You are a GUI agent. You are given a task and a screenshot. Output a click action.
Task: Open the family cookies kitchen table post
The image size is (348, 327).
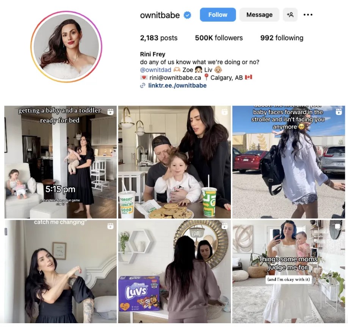click(174, 162)
